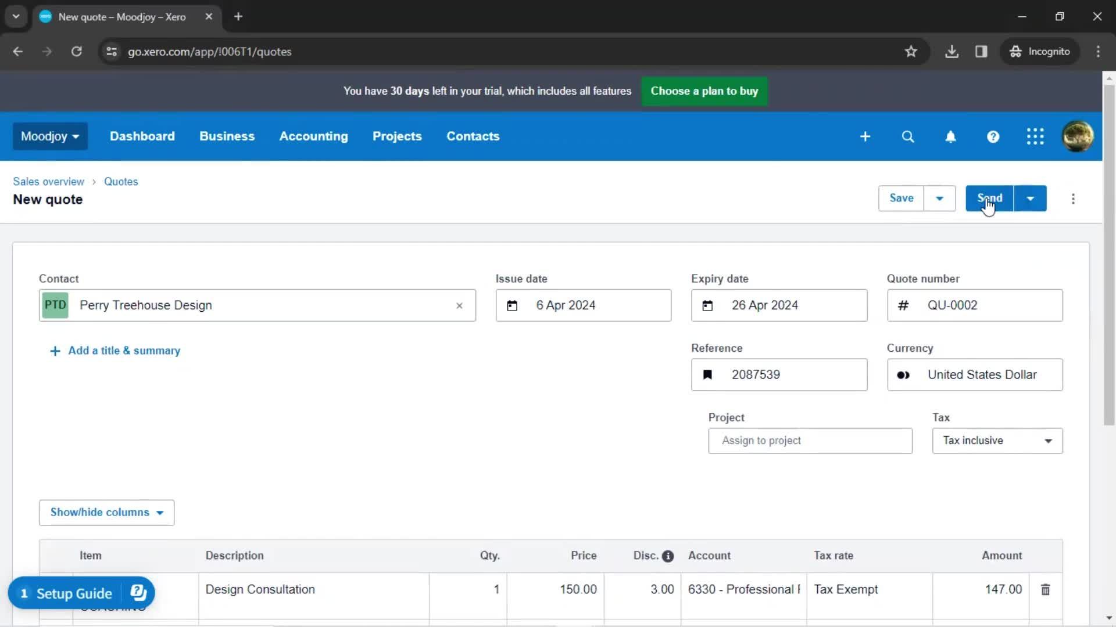Bookmark this page with the star icon
1116x627 pixels.
pyautogui.click(x=911, y=52)
